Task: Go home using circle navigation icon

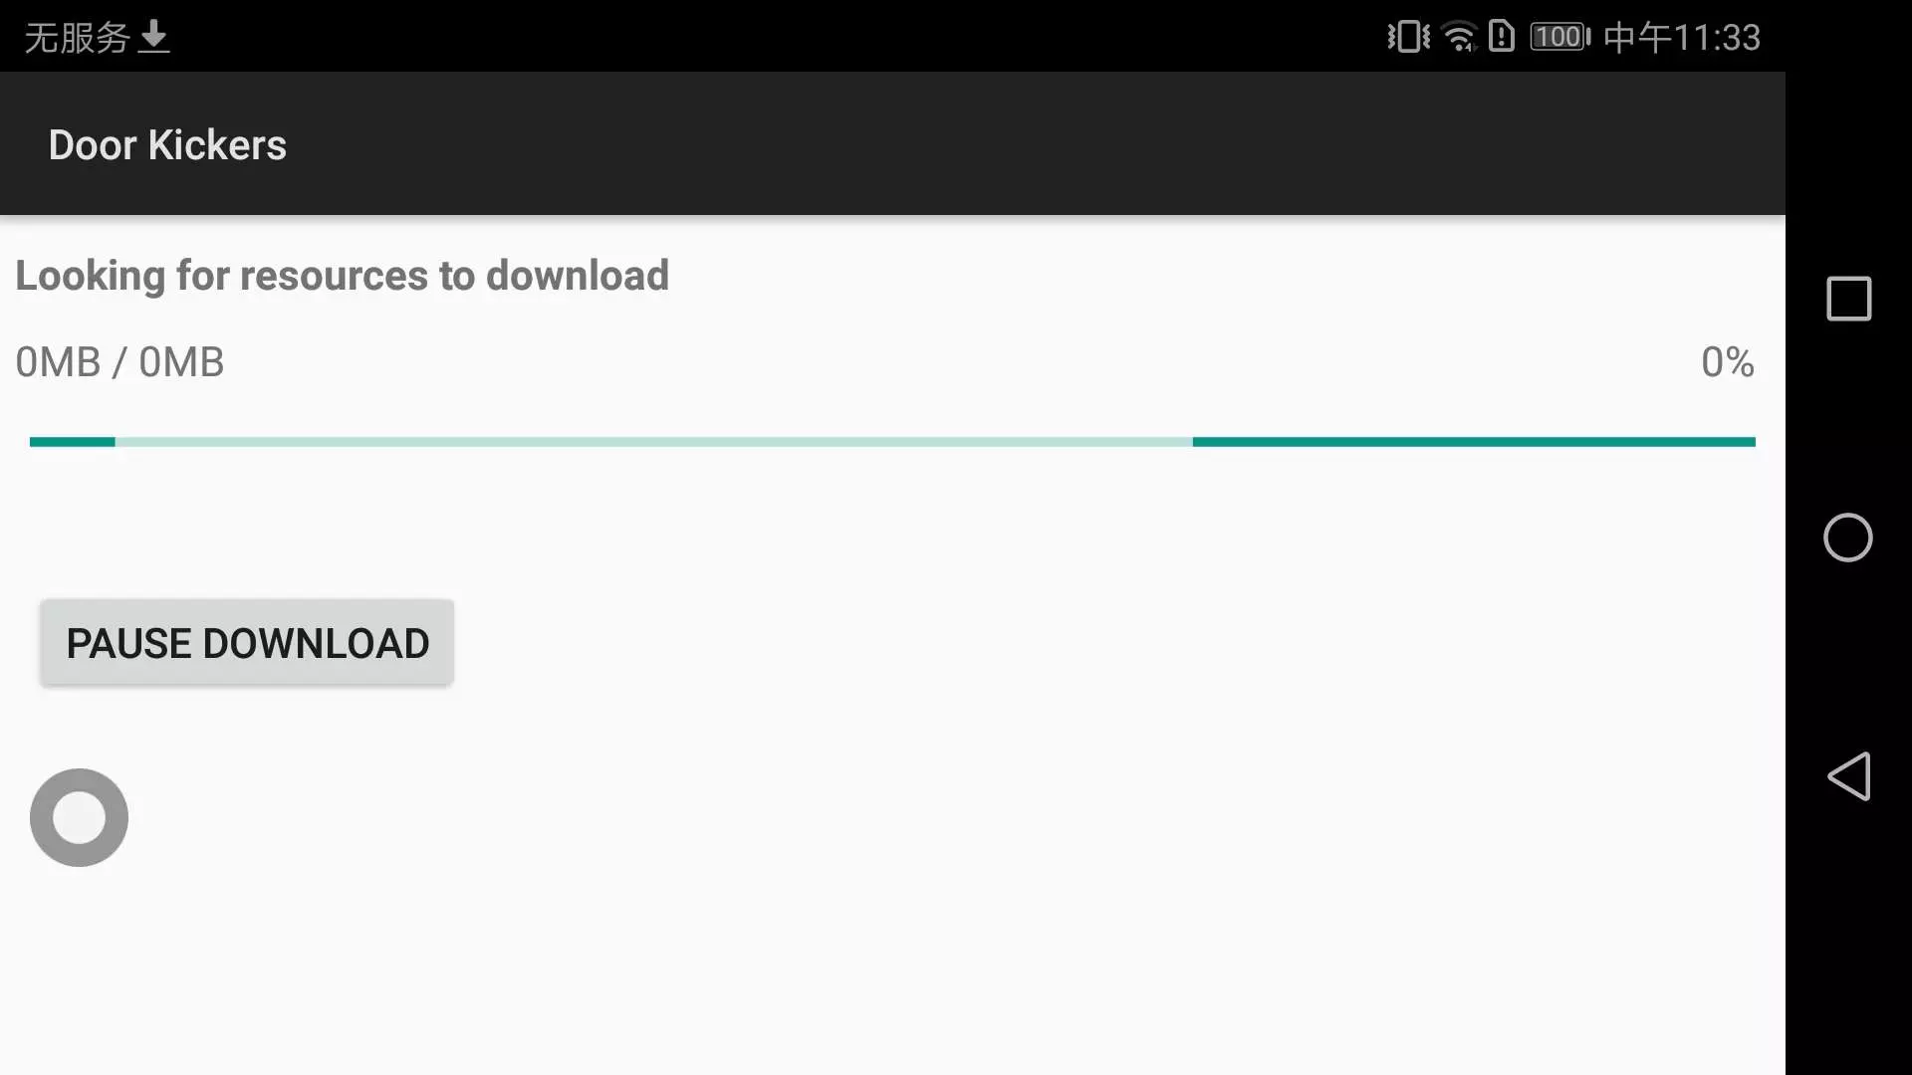Action: (1848, 537)
